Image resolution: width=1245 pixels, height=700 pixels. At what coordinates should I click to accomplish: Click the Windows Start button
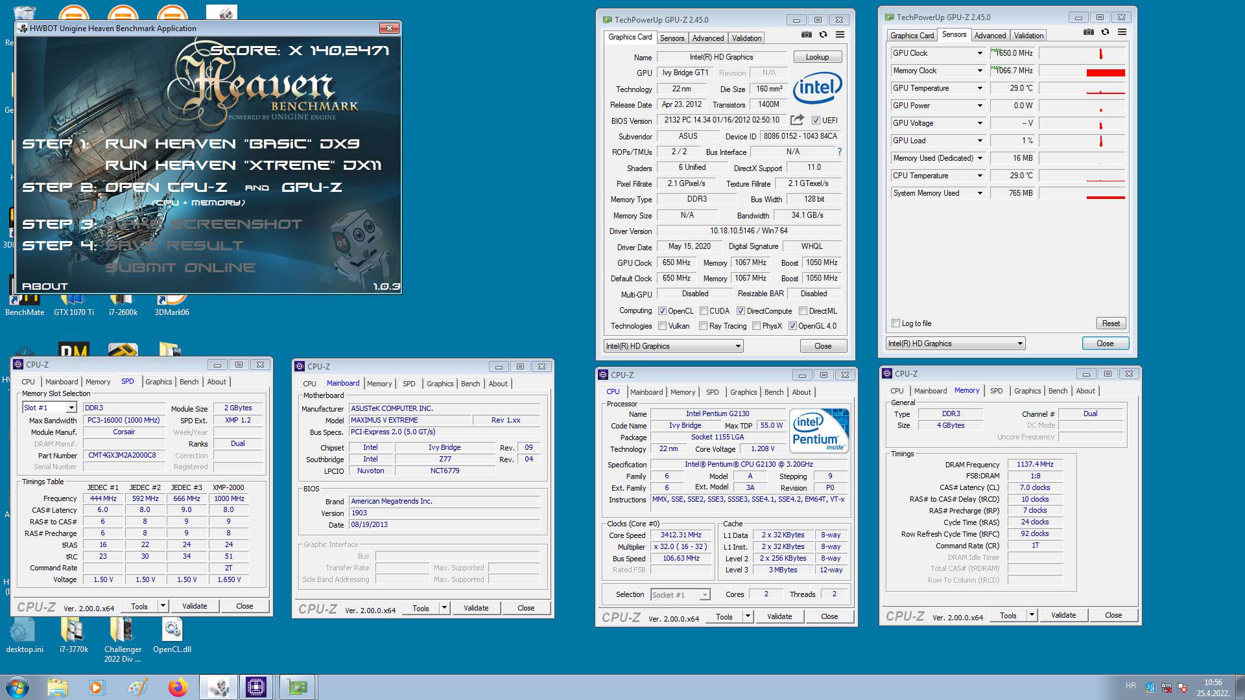click(17, 687)
